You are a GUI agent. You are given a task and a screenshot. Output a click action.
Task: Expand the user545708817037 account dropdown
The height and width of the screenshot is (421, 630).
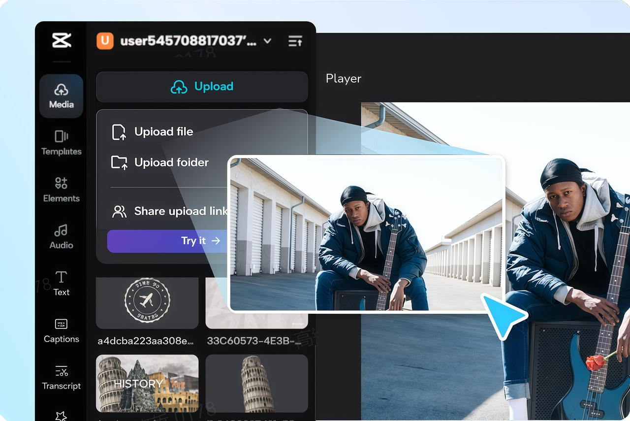coord(267,41)
